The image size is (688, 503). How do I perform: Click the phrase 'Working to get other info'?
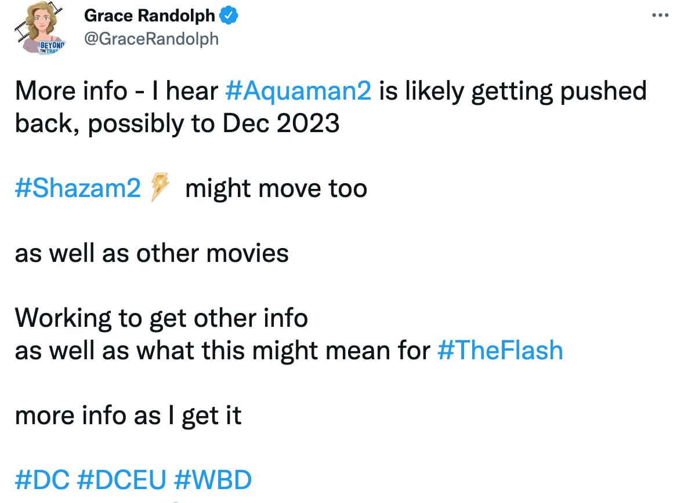click(x=161, y=318)
